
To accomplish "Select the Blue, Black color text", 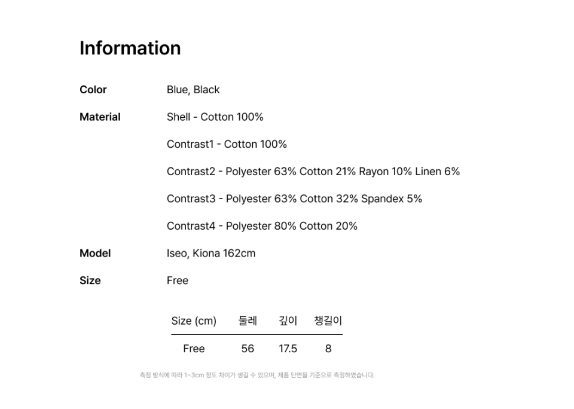I will pos(193,90).
